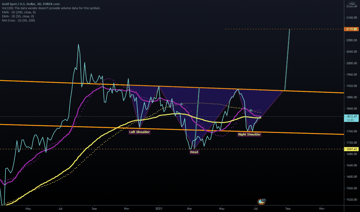Open the idea avatar marker above the time axis

pyautogui.click(x=261, y=202)
